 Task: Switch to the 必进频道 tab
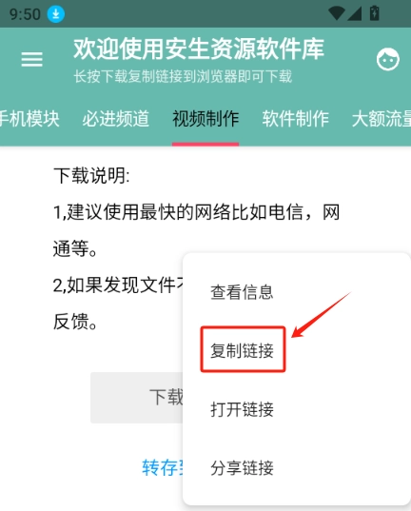point(116,119)
